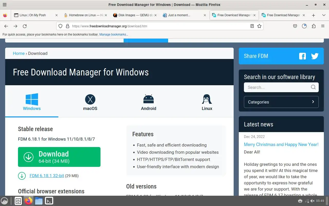Open a new browser tab
The height and width of the screenshot is (206, 329).
(x=313, y=15)
